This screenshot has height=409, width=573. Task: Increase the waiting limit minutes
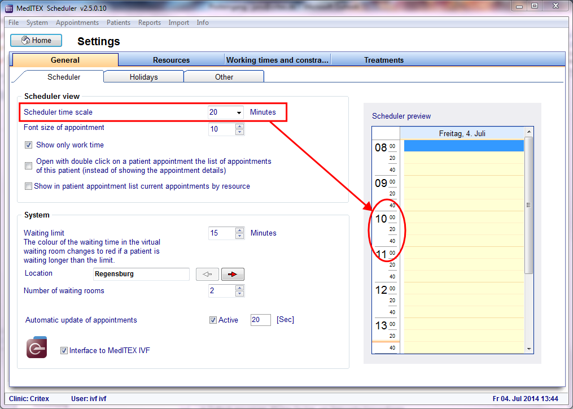[240, 230]
